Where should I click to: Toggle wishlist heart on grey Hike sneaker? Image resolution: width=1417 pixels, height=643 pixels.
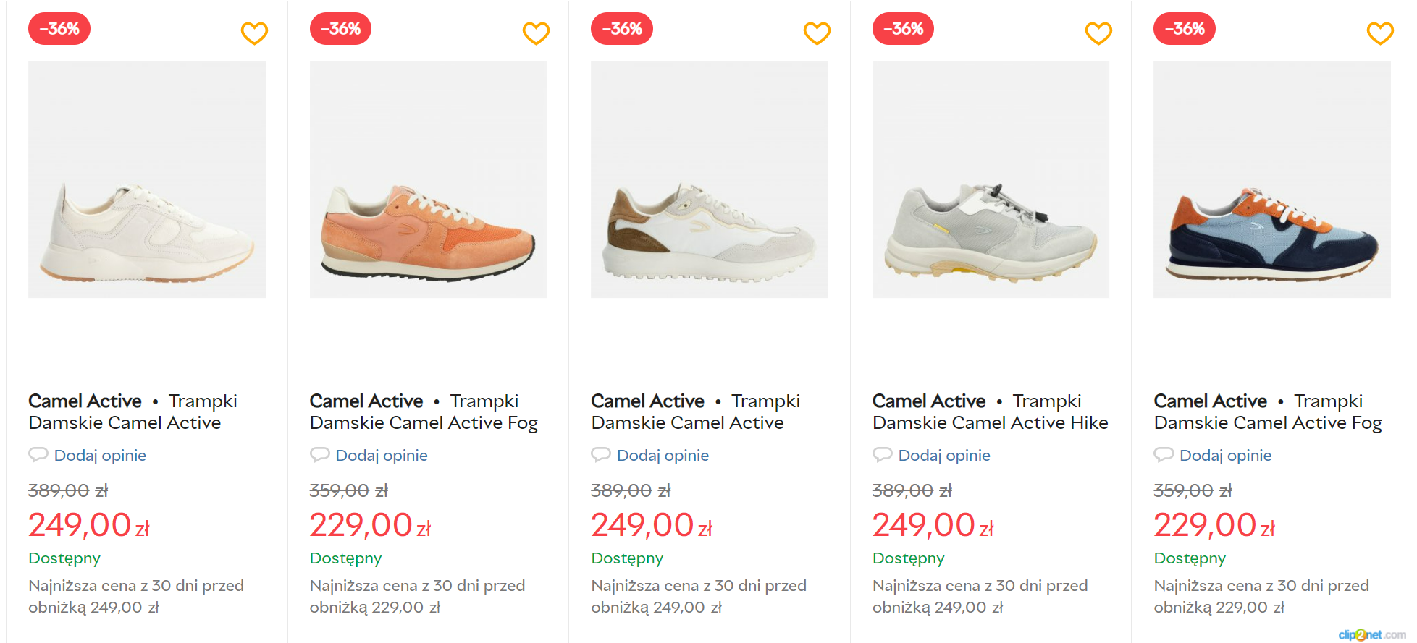pyautogui.click(x=1098, y=33)
